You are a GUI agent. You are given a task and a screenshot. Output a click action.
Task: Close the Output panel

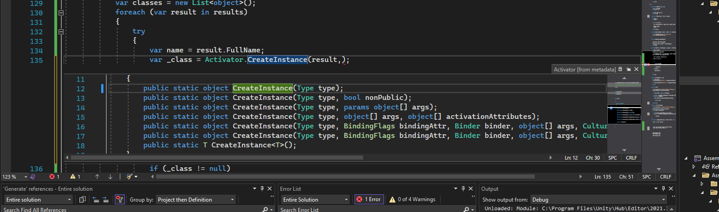click(x=671, y=188)
